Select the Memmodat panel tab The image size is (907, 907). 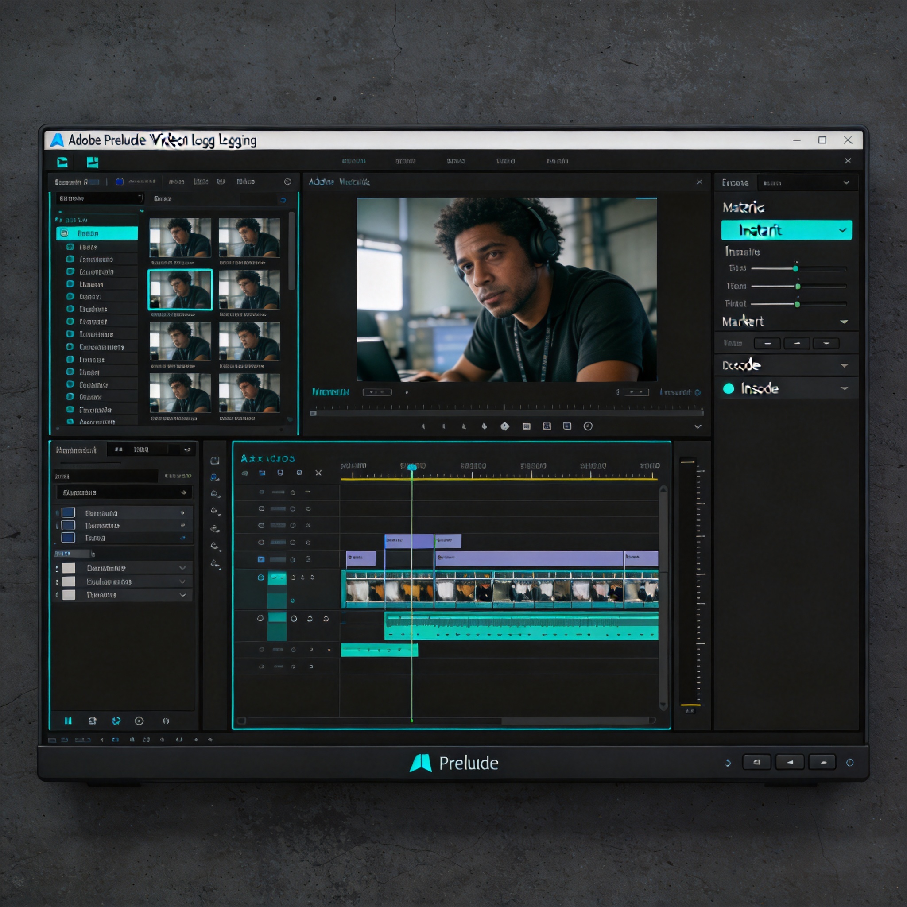coord(76,450)
